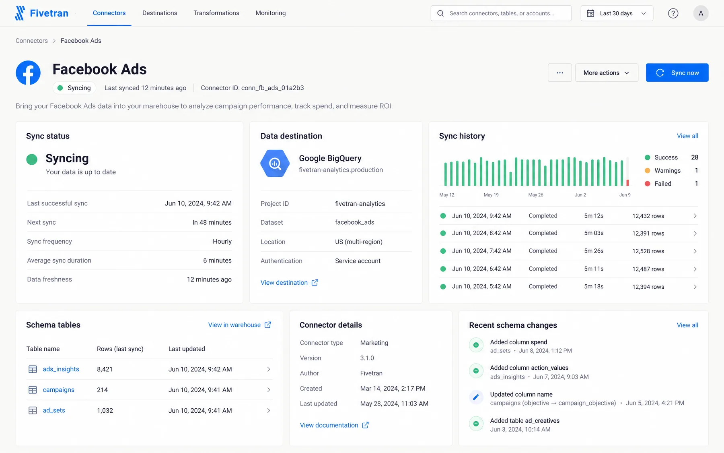724x453 pixels.
Task: Expand the 7:42 AM sync history row chevron
Action: (695, 251)
